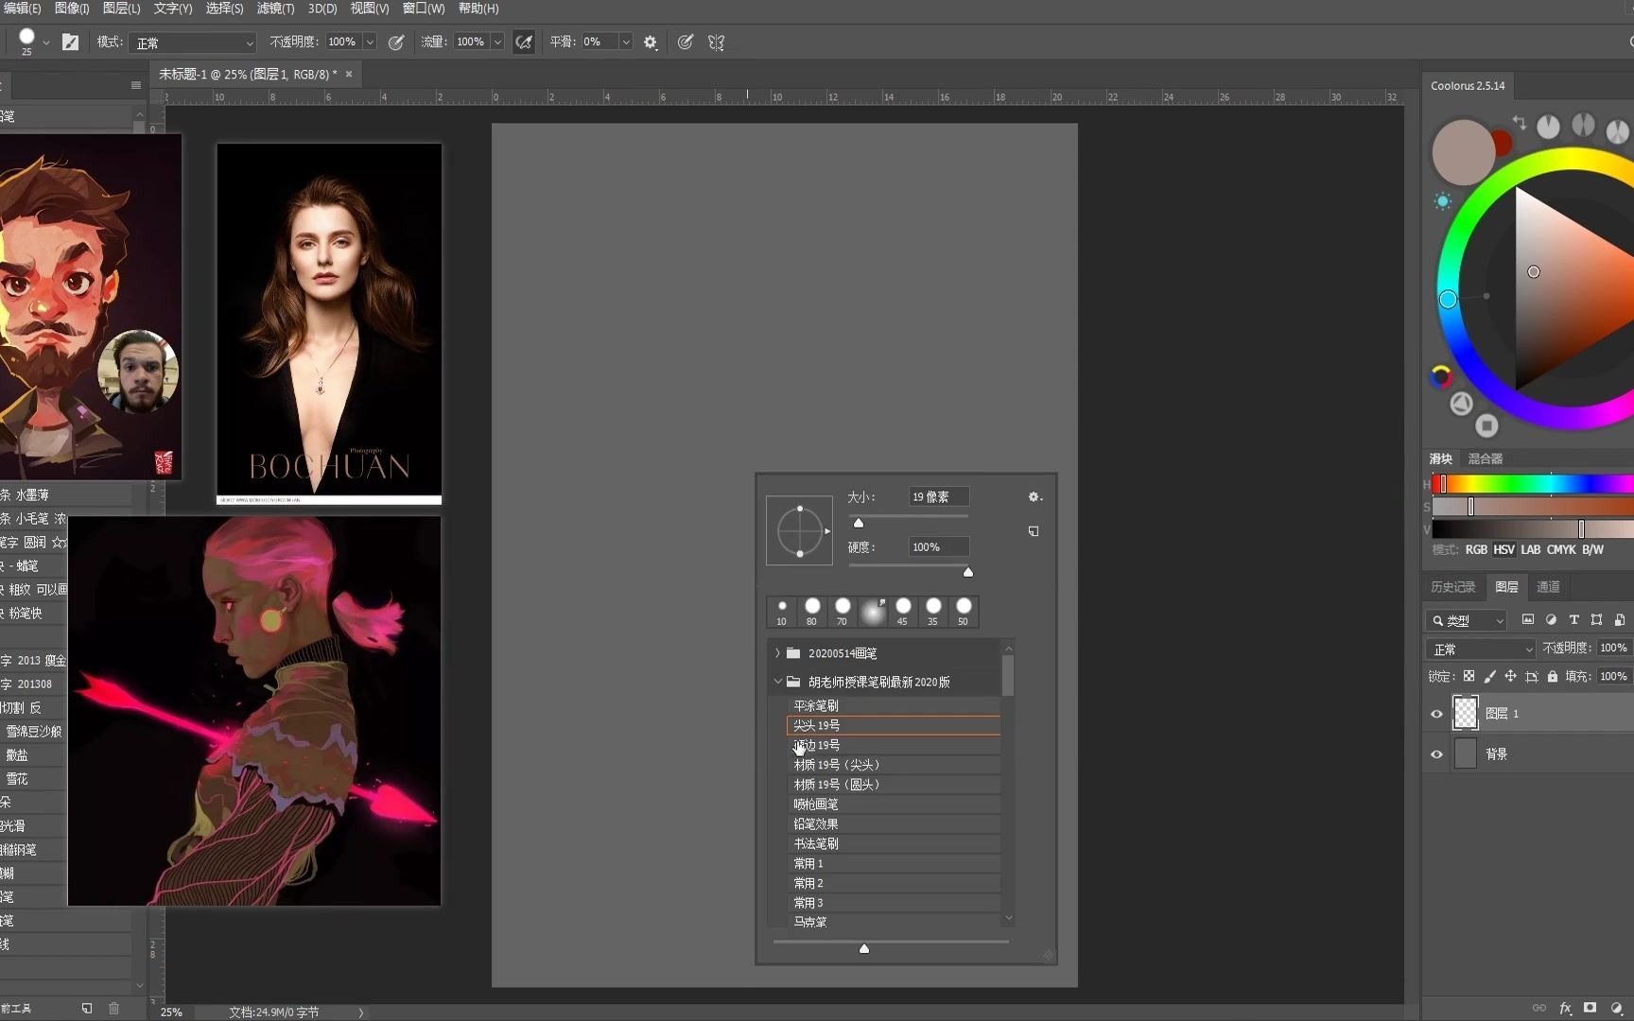
Task: Select the 喷枪画笔 brush preset
Action: tap(816, 805)
